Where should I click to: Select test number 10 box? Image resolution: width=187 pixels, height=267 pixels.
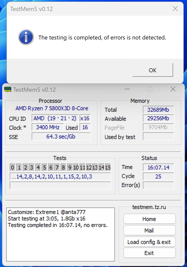pyautogui.click(x=76, y=167)
